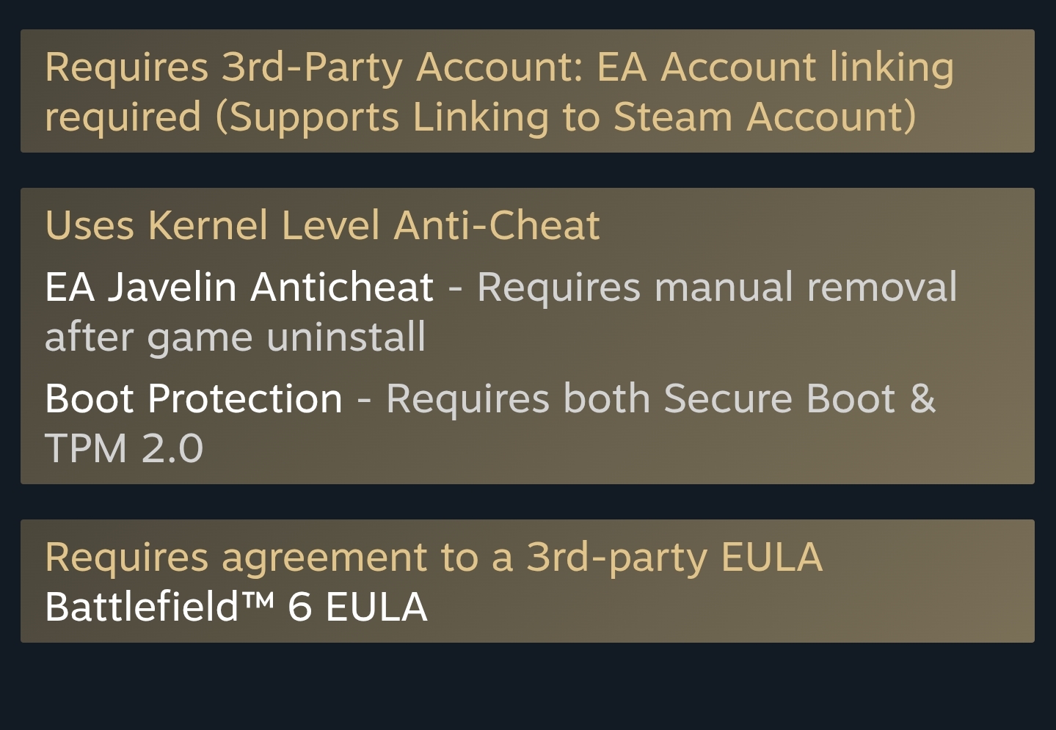Click the word "required" starting the second line
The width and height of the screenshot is (1056, 730).
123,117
